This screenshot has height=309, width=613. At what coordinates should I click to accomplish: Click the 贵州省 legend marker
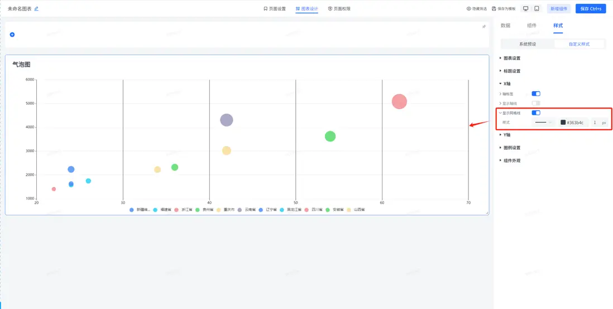click(198, 210)
